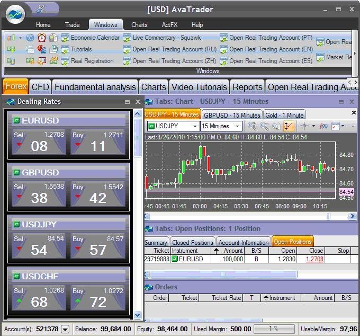This screenshot has height=336, width=360.
Task: Open the 15 Minutes timeframe dropdown
Action: coord(237,126)
